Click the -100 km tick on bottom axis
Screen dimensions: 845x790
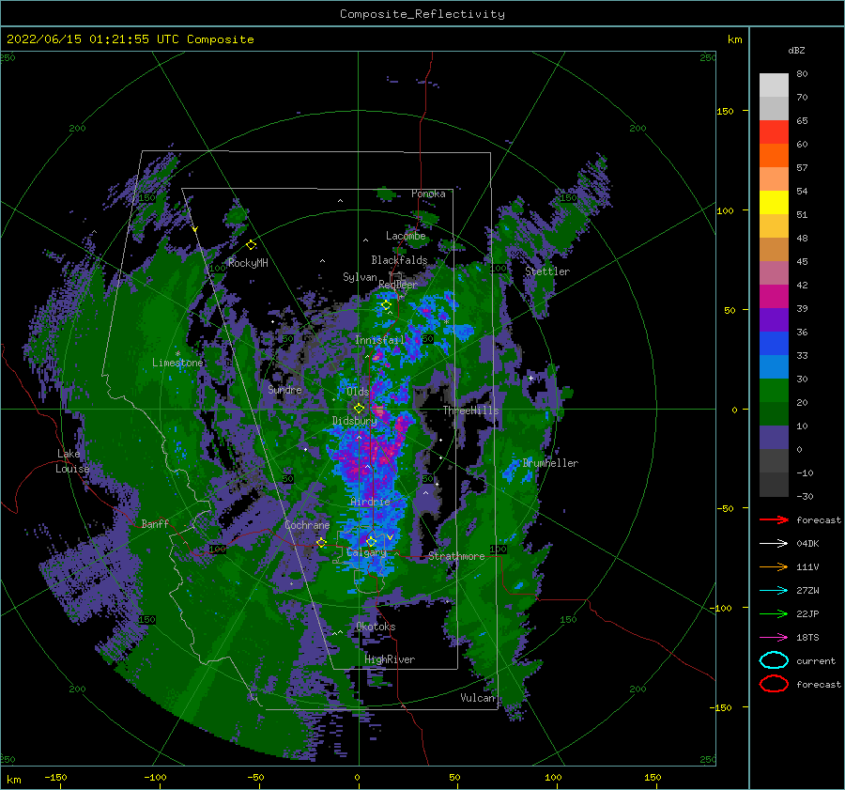tap(155, 777)
